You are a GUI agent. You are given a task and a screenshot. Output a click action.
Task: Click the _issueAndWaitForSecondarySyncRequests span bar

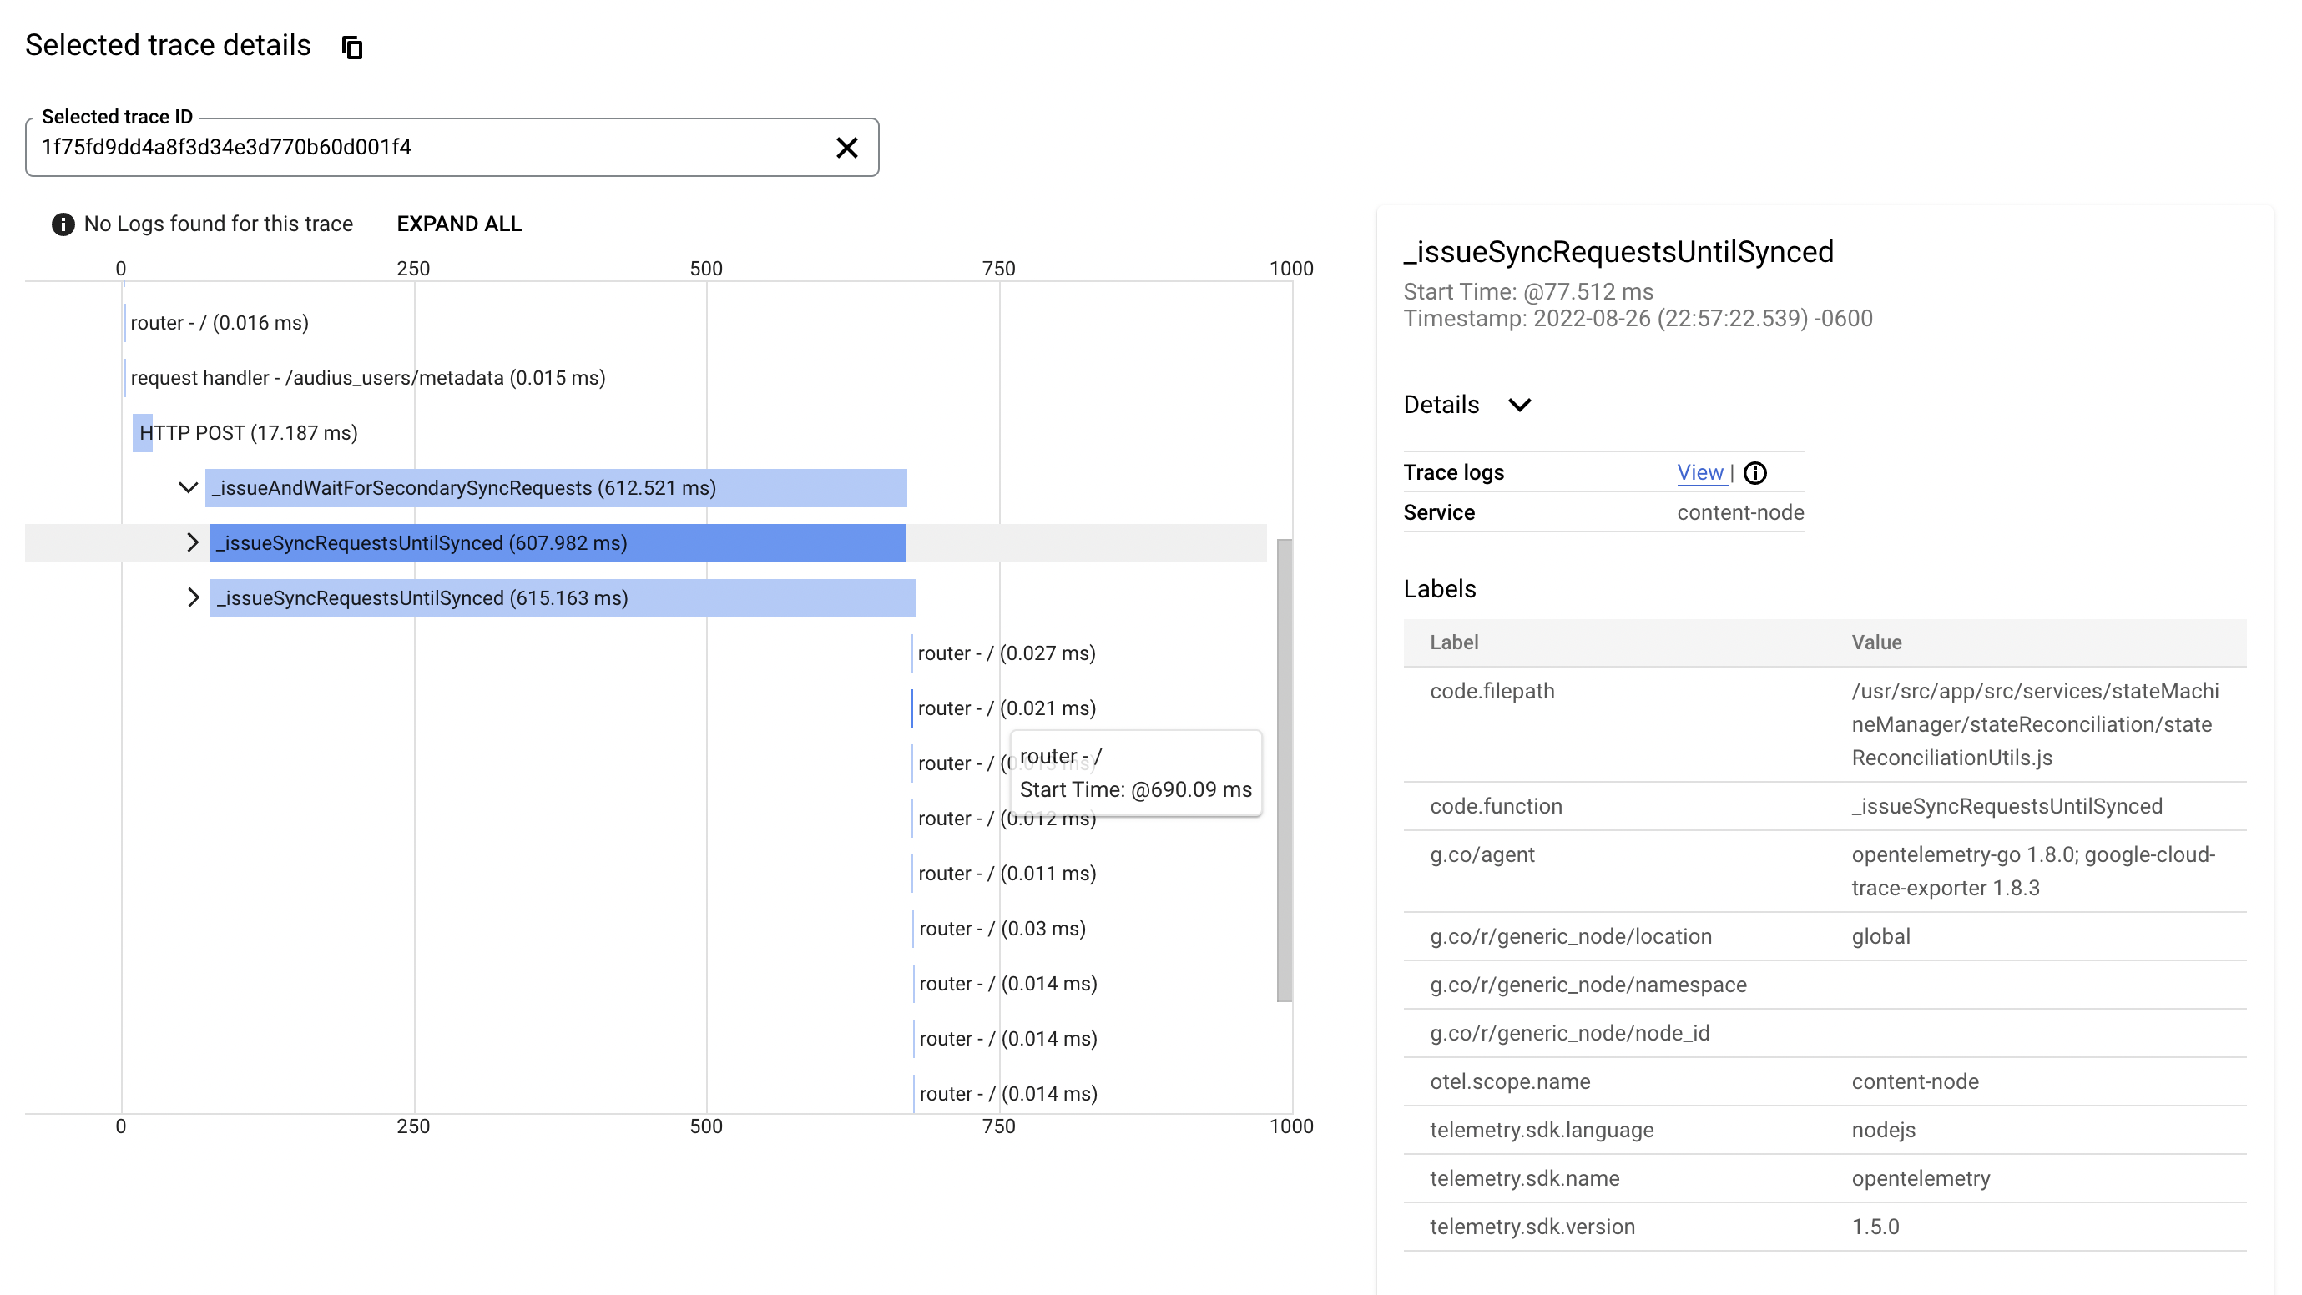(x=554, y=487)
